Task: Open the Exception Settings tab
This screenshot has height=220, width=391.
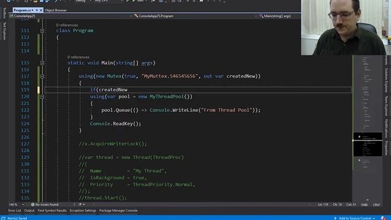Action: point(83,210)
